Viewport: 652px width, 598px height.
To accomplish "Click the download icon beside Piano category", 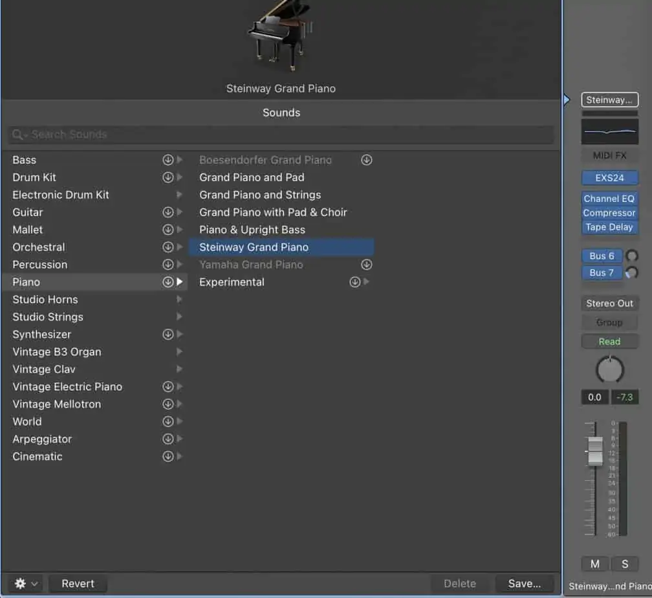I will pos(168,282).
